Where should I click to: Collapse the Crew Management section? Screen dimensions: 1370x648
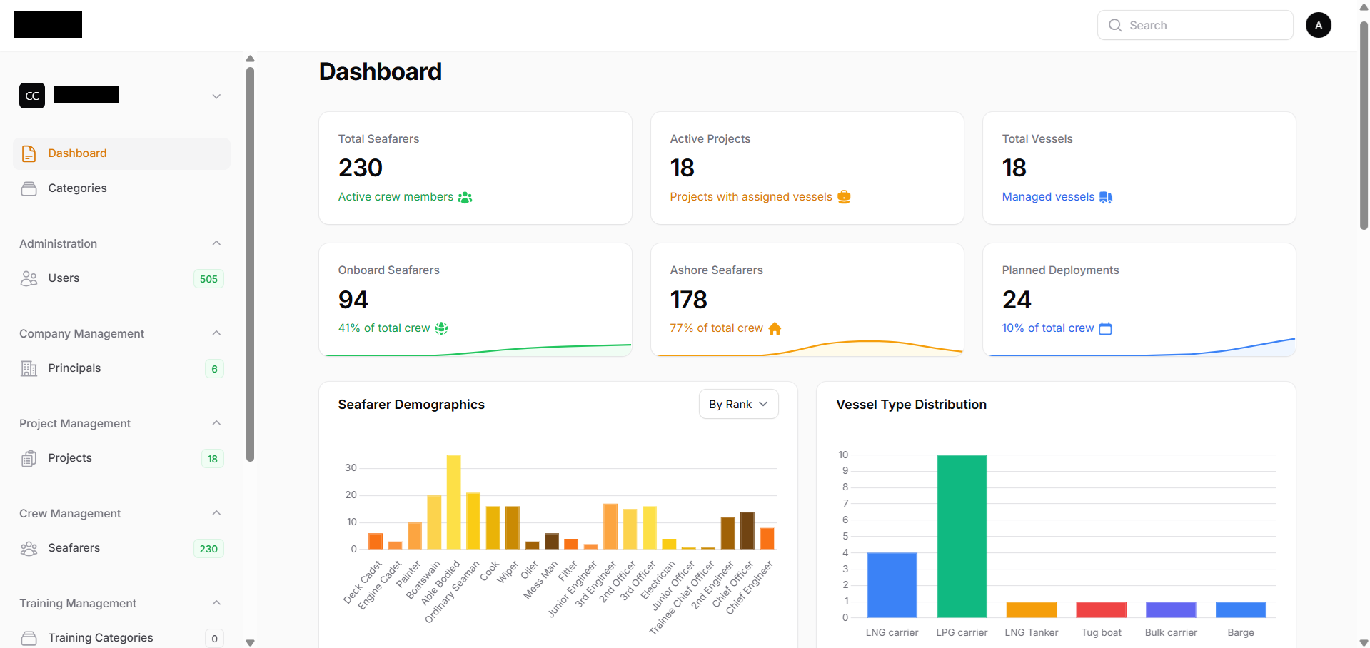[216, 513]
